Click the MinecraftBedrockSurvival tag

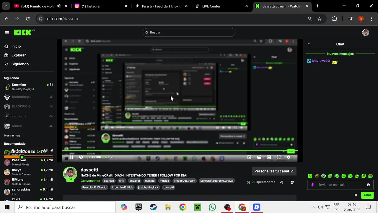[x=217, y=181]
